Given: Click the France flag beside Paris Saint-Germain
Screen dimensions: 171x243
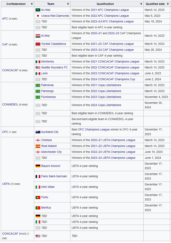Looking at the screenshot, I should click(x=38, y=176).
